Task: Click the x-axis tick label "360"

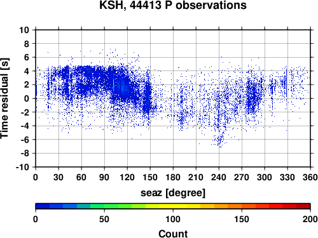Action: tap(310, 177)
